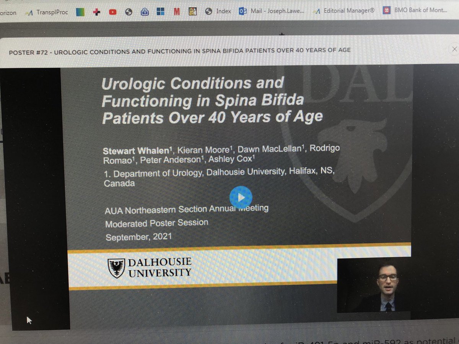Click 'Moderated Poster Session' text
The image size is (459, 344).
click(157, 223)
